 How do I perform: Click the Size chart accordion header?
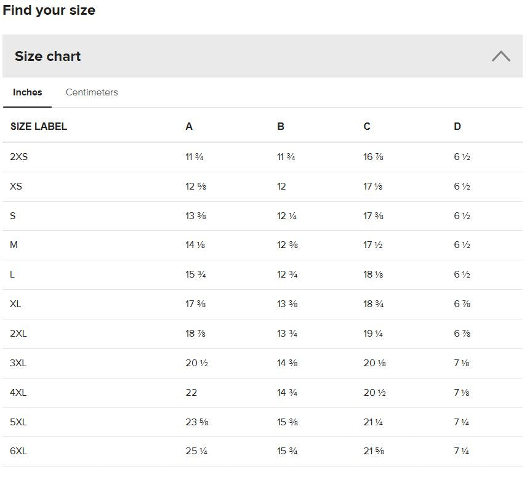pyautogui.click(x=262, y=56)
